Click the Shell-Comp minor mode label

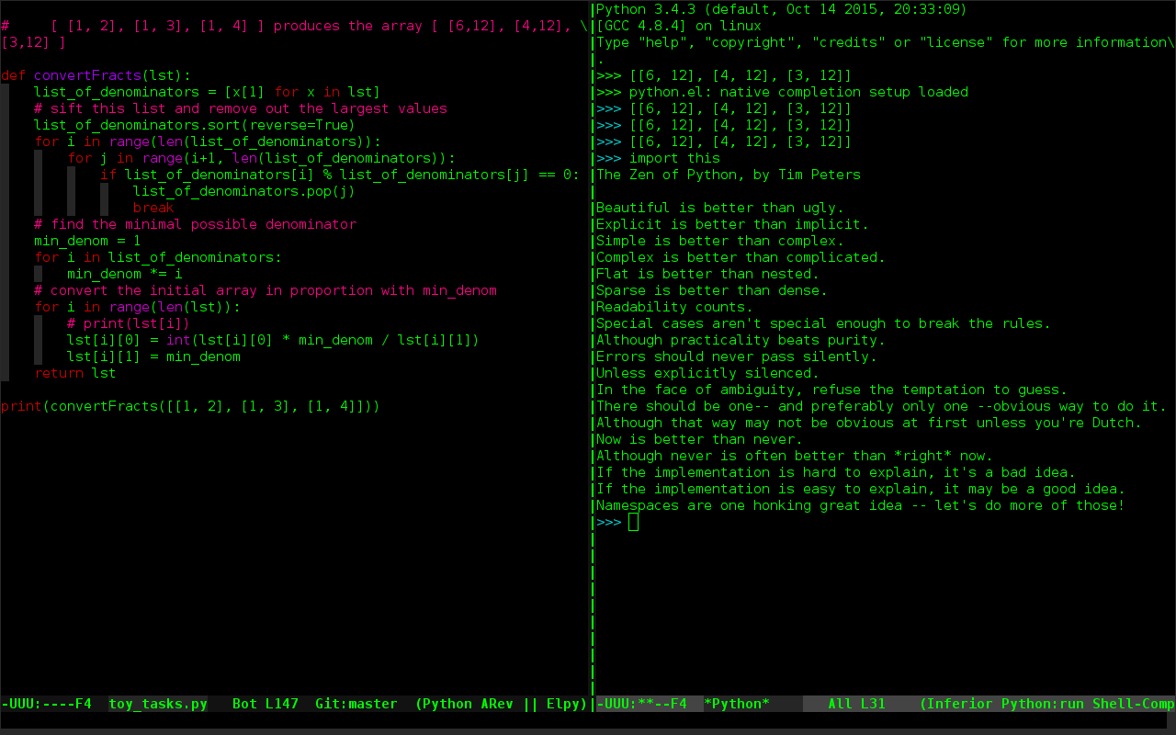point(1134,704)
